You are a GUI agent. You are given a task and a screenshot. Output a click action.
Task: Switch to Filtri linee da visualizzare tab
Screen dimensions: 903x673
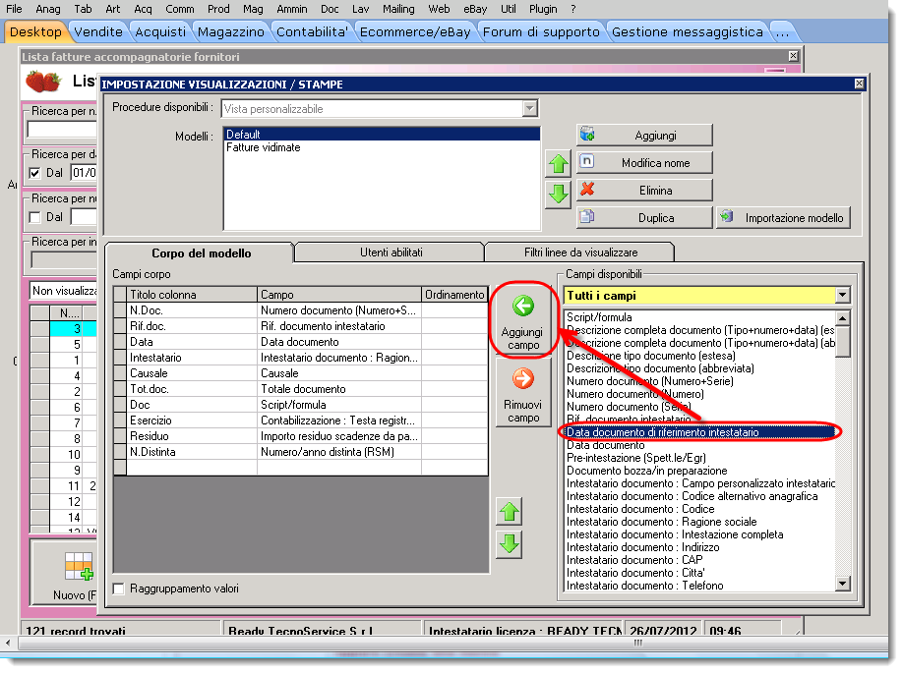(580, 252)
